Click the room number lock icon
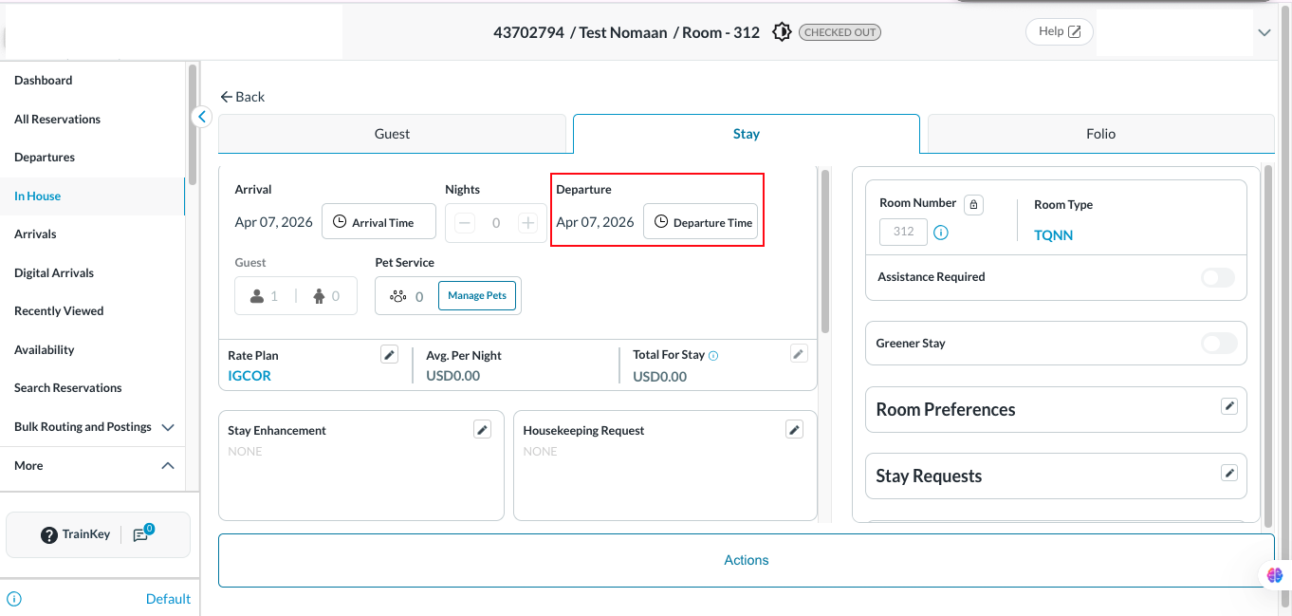1292x616 pixels. [x=973, y=204]
